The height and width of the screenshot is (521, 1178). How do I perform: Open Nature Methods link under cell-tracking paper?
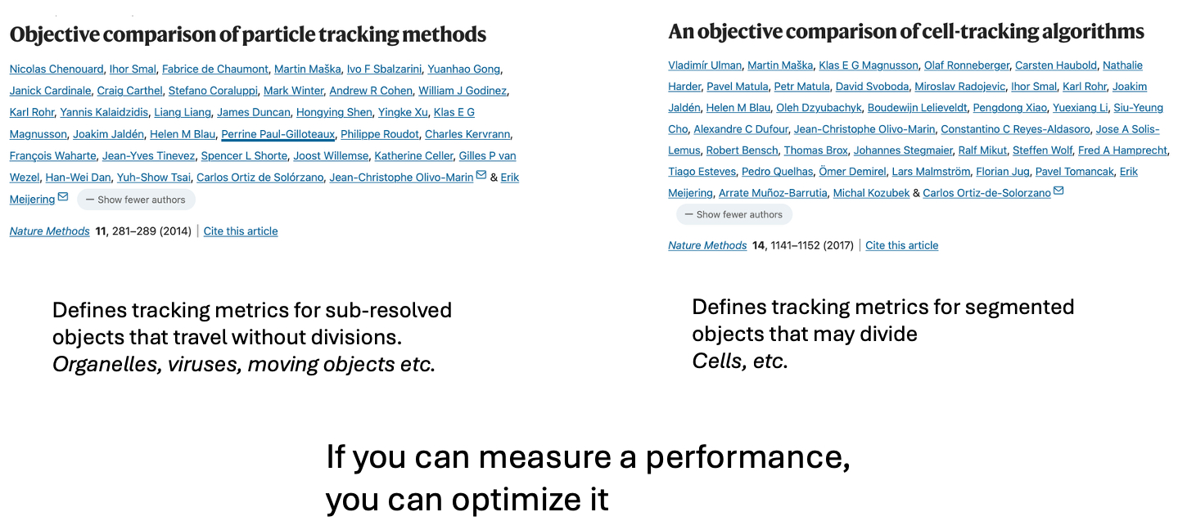[x=707, y=245]
